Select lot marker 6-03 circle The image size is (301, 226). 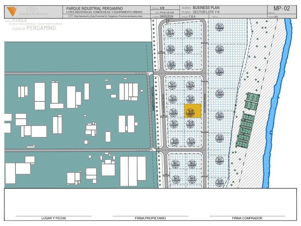171,49
